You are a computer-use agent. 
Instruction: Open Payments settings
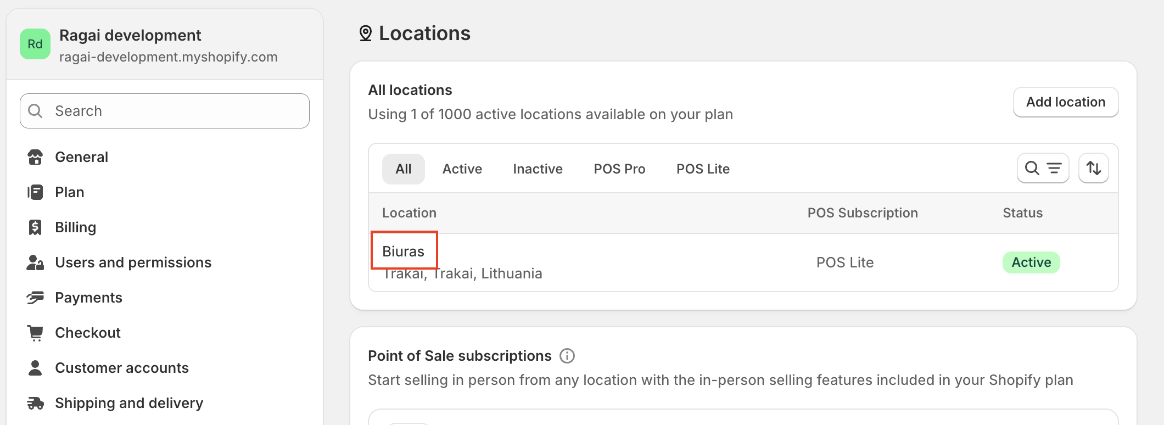(x=88, y=298)
